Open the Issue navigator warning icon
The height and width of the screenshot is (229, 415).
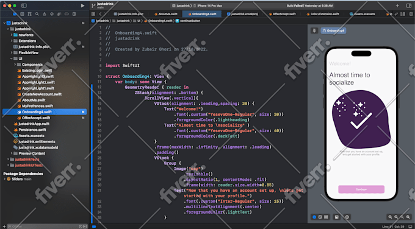point(45,14)
